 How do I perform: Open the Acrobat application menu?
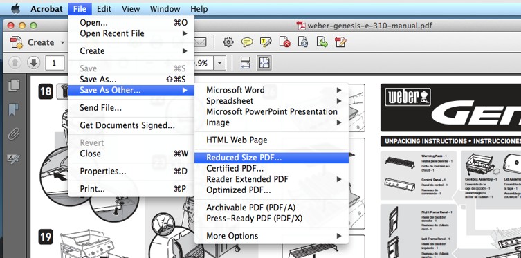coord(46,8)
